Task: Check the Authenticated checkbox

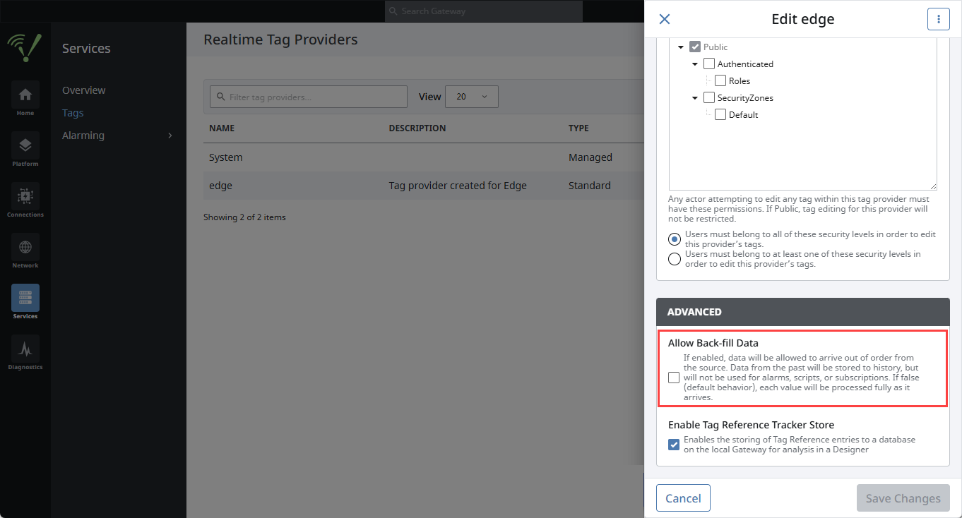Action: (709, 64)
